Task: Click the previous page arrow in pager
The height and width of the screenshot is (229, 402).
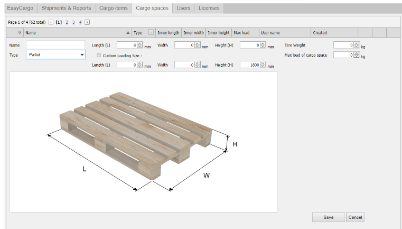Action: click(51, 22)
